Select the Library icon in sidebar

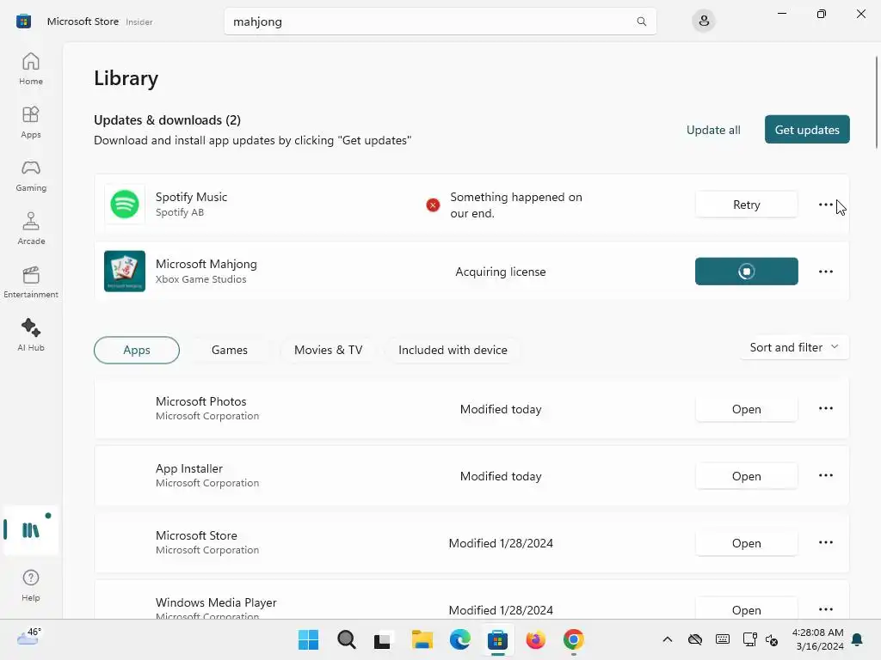[31, 529]
